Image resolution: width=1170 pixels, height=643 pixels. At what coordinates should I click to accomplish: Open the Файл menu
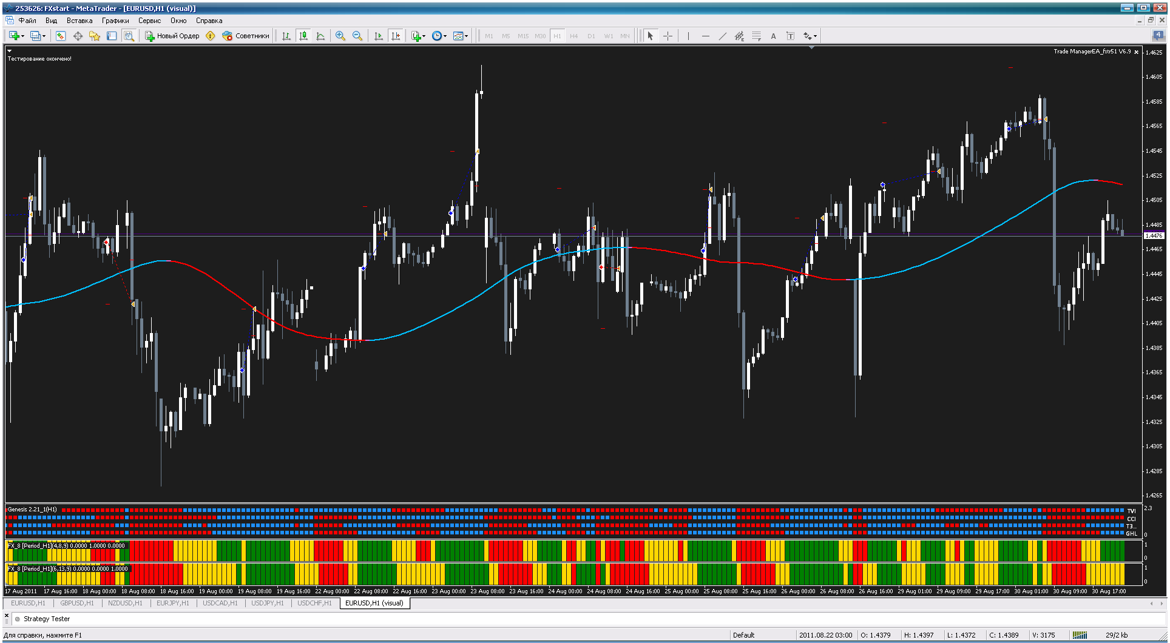pos(27,21)
